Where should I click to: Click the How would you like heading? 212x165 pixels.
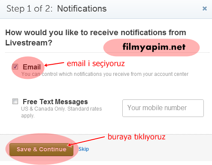[96, 38]
